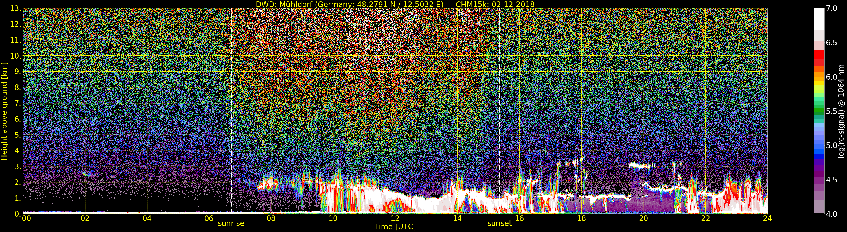
Task: Click the white segment atop the colorbar
Action: [x=819, y=19]
